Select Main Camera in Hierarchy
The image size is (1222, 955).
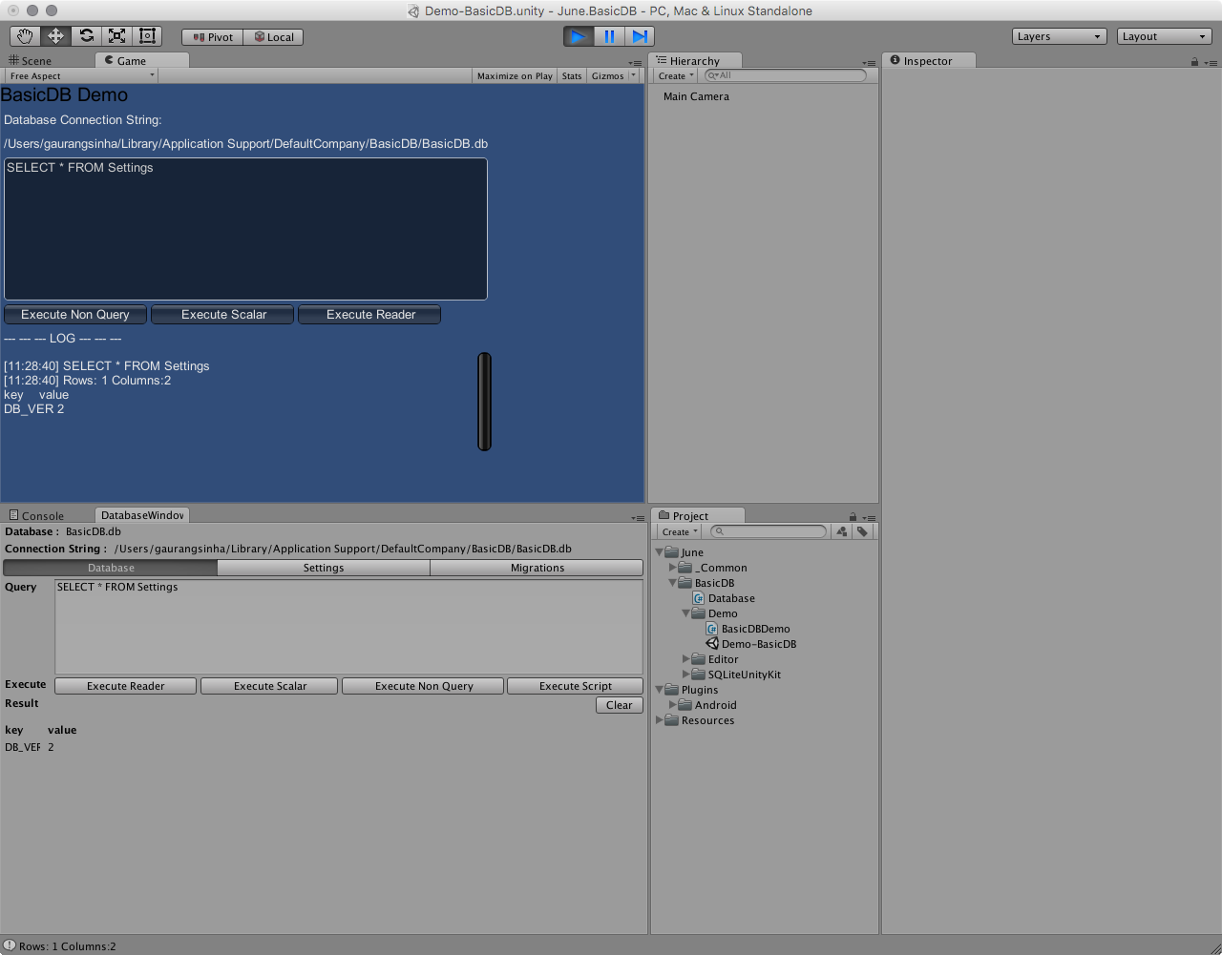[x=696, y=96]
